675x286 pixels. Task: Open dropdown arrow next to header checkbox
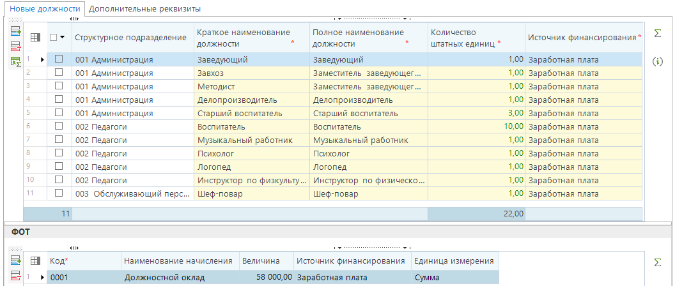63,38
